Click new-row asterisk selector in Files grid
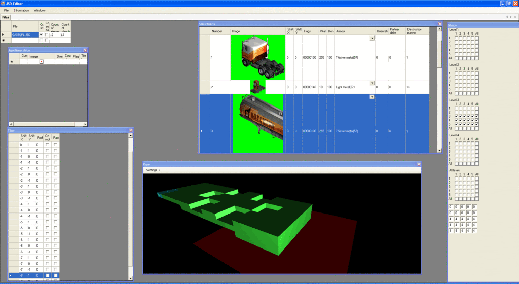The height and width of the screenshot is (284, 519). (4, 40)
